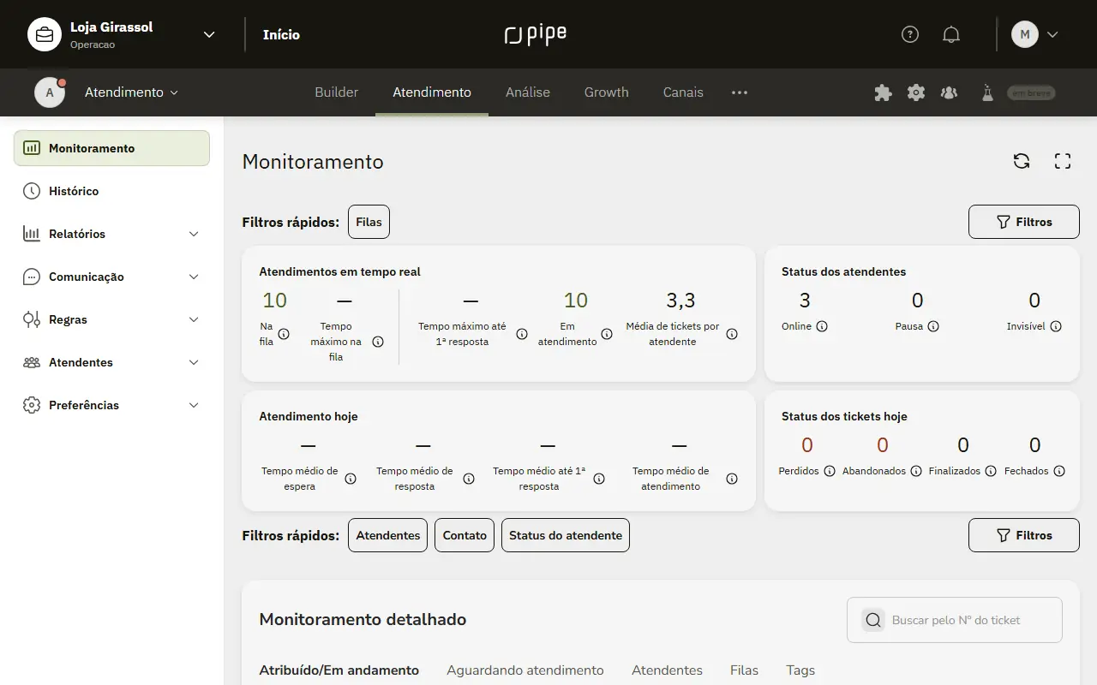Switch to the Análise tab
The image size is (1097, 685).
pyautogui.click(x=528, y=92)
